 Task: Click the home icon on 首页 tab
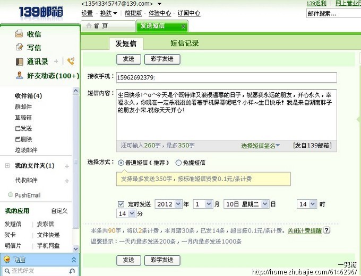coord(89,25)
